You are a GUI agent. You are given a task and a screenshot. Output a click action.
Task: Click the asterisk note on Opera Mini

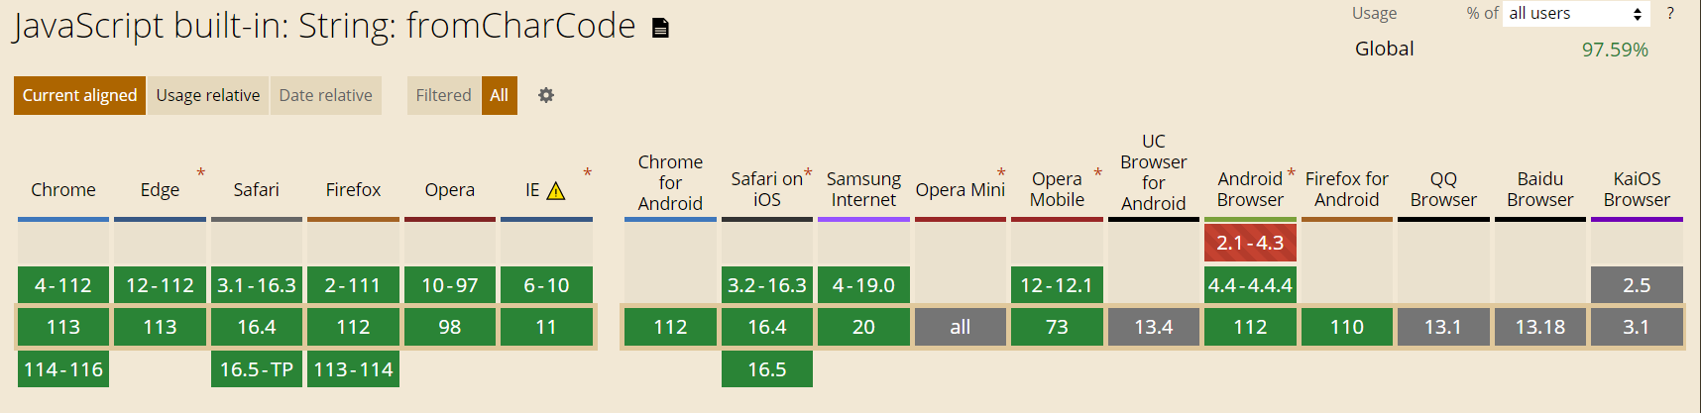[1001, 173]
